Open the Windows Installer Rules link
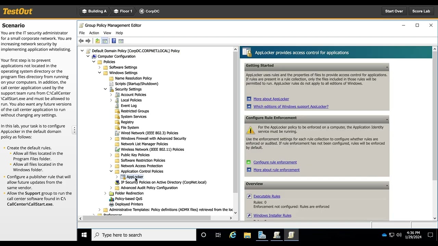This screenshot has height=246, width=438. click(272, 216)
